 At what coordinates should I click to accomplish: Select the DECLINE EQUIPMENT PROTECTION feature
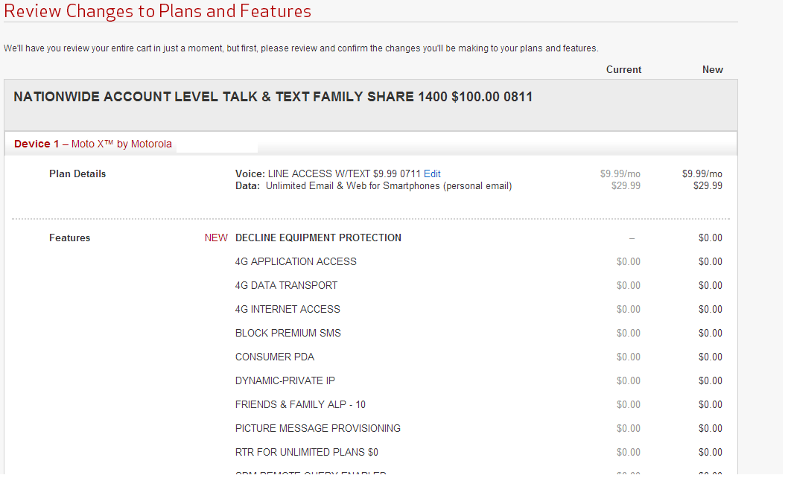pyautogui.click(x=318, y=238)
